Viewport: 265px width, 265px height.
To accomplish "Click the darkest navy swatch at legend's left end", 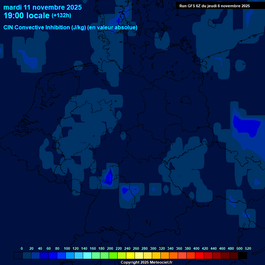I will pos(18,256).
